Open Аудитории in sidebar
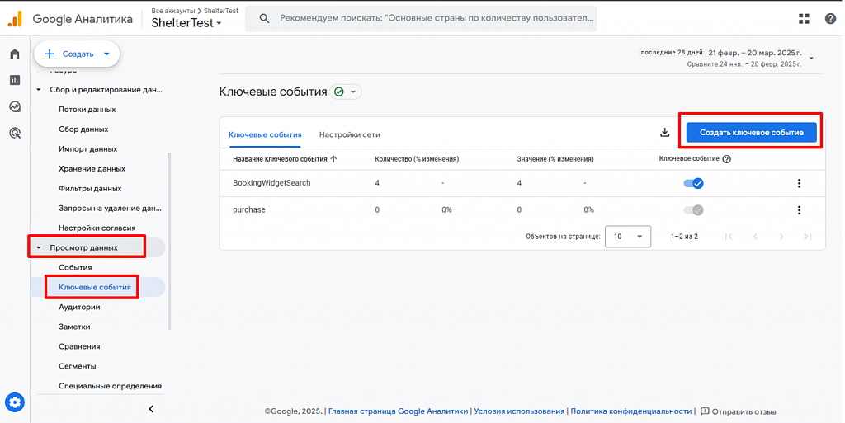This screenshot has width=845, height=423. [x=79, y=308]
